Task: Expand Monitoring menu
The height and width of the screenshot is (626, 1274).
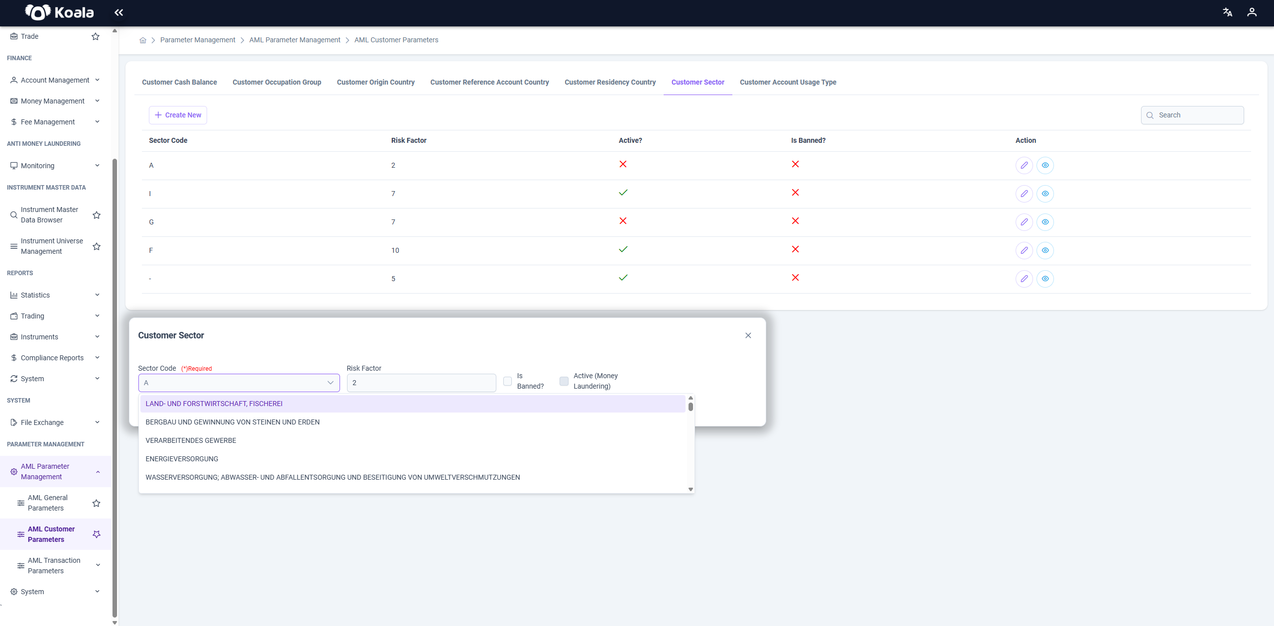Action: pos(55,166)
